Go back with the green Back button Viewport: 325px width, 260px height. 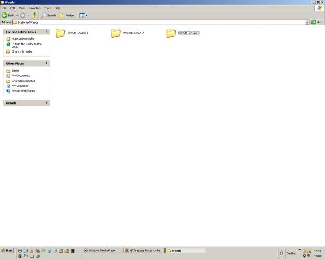(7, 16)
